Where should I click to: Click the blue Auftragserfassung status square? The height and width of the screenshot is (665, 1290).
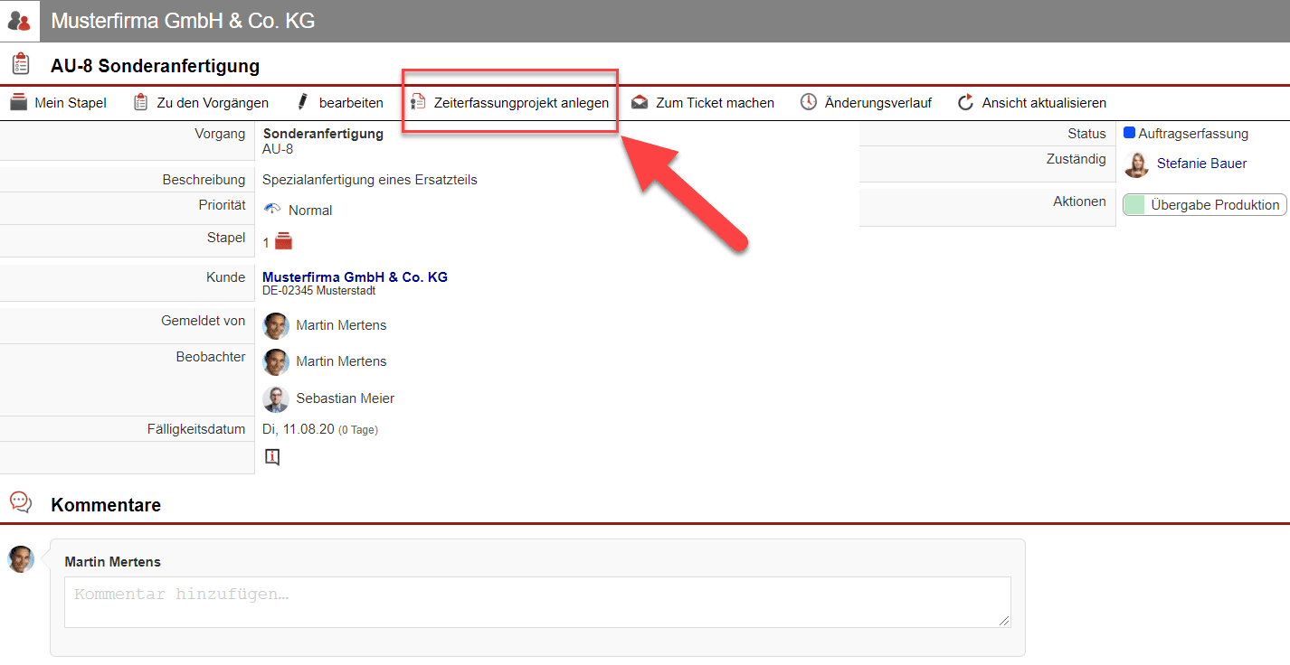[x=1129, y=133]
